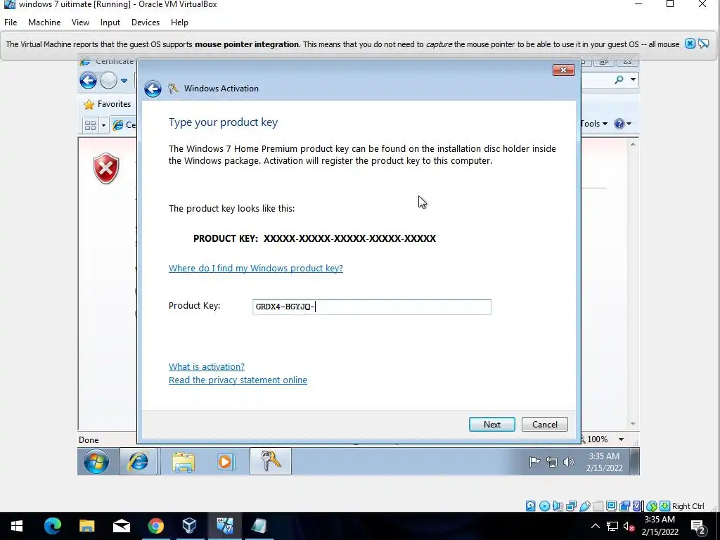Open the VirtualBox Devices menu
This screenshot has width=720, height=540.
(146, 22)
